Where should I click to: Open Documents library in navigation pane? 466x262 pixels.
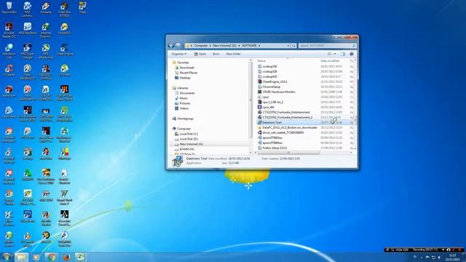(x=187, y=93)
